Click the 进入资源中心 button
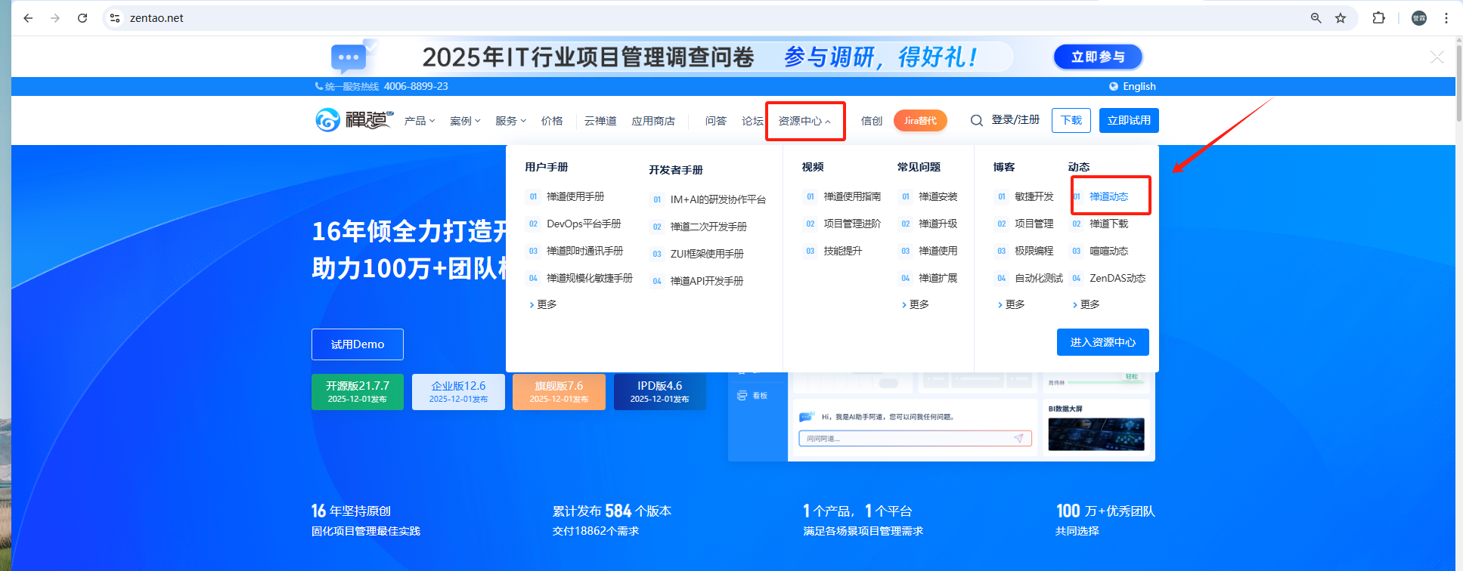This screenshot has height=571, width=1463. 1103,342
